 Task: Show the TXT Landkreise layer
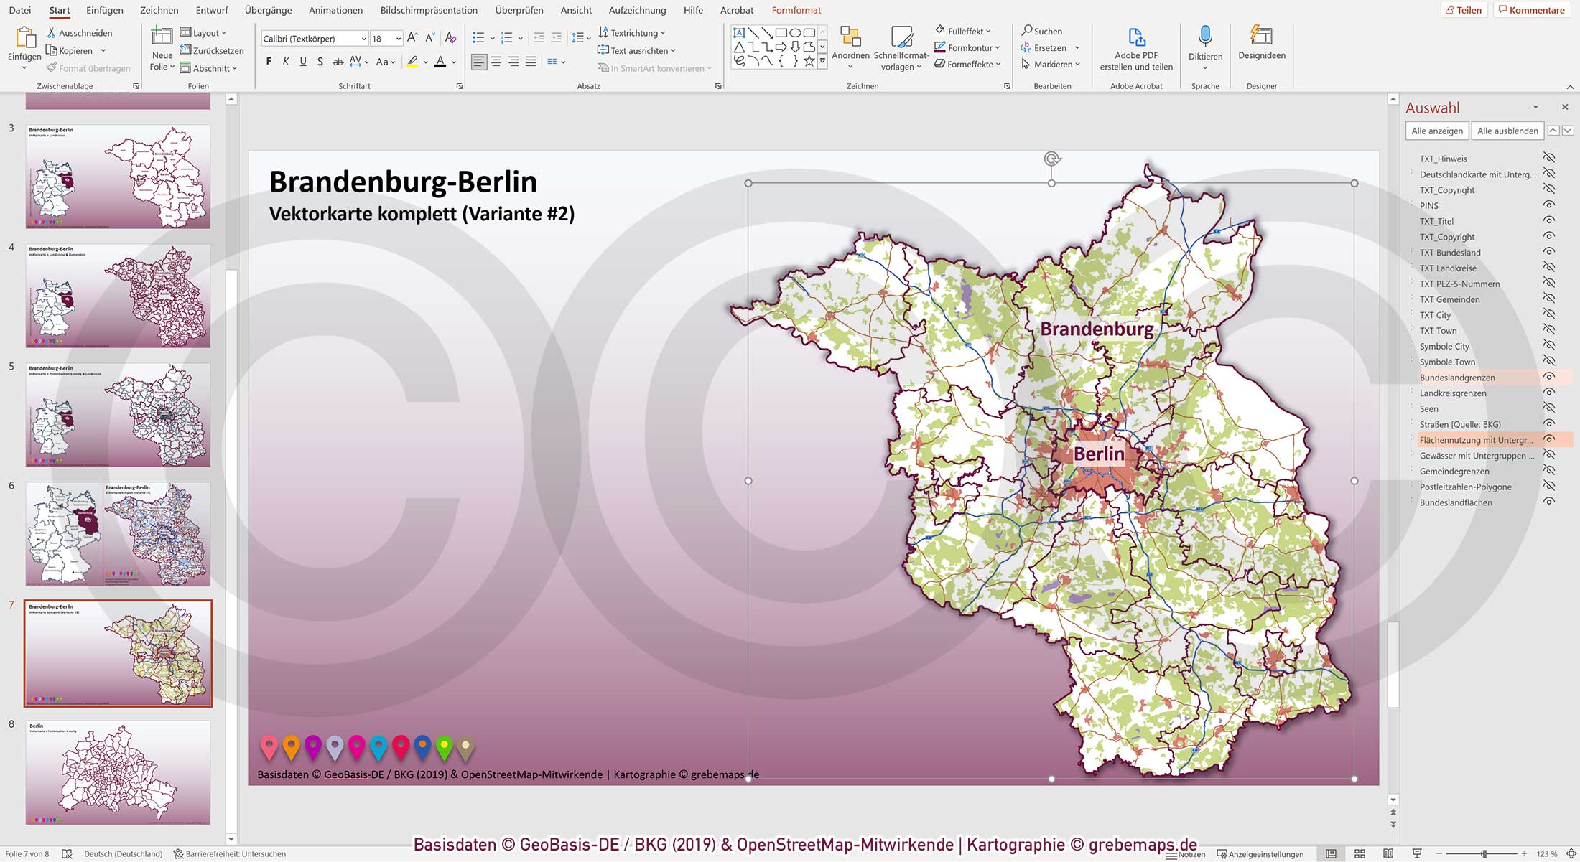click(1548, 268)
